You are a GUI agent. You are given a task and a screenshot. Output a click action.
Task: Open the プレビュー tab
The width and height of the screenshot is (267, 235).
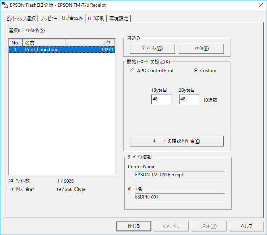pos(48,19)
